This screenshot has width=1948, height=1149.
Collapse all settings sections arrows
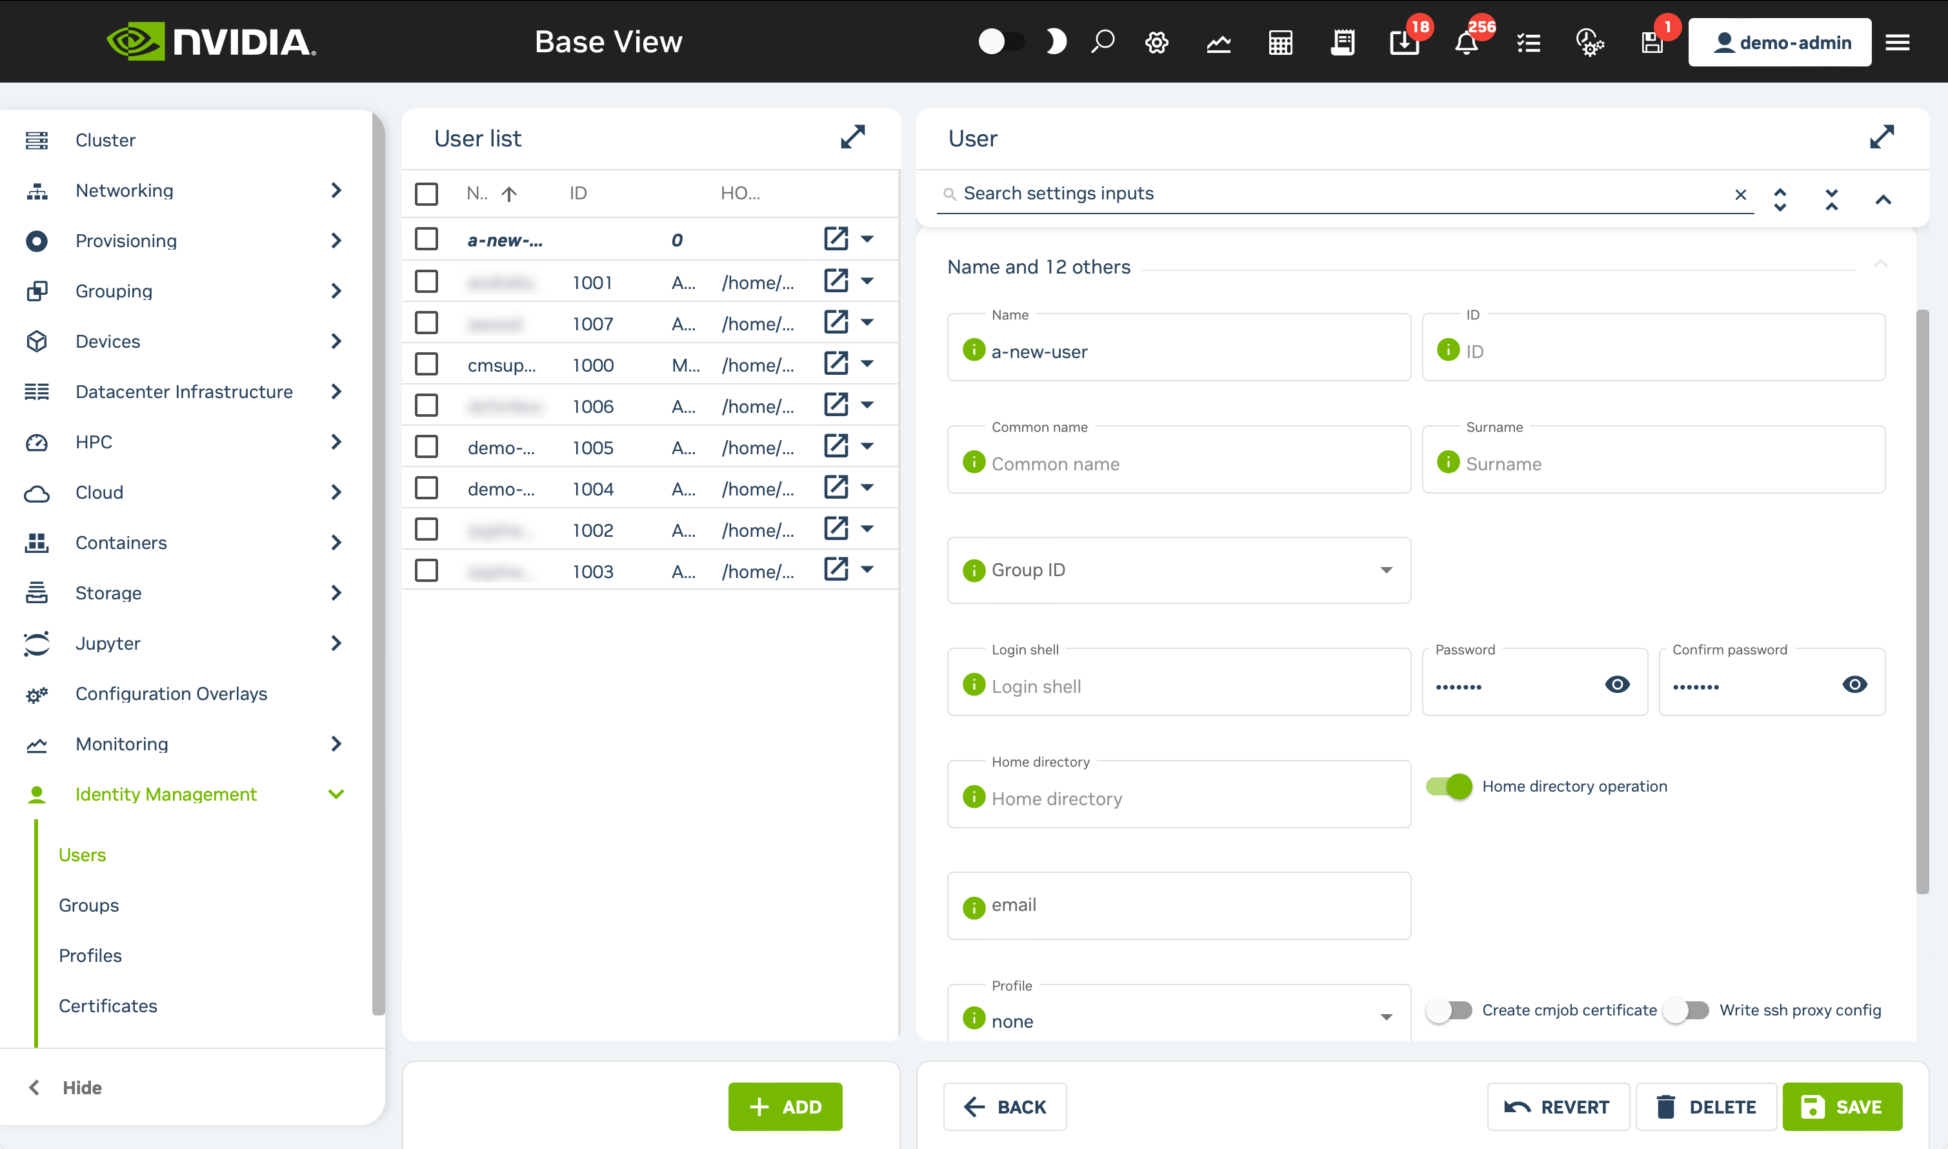click(1831, 200)
